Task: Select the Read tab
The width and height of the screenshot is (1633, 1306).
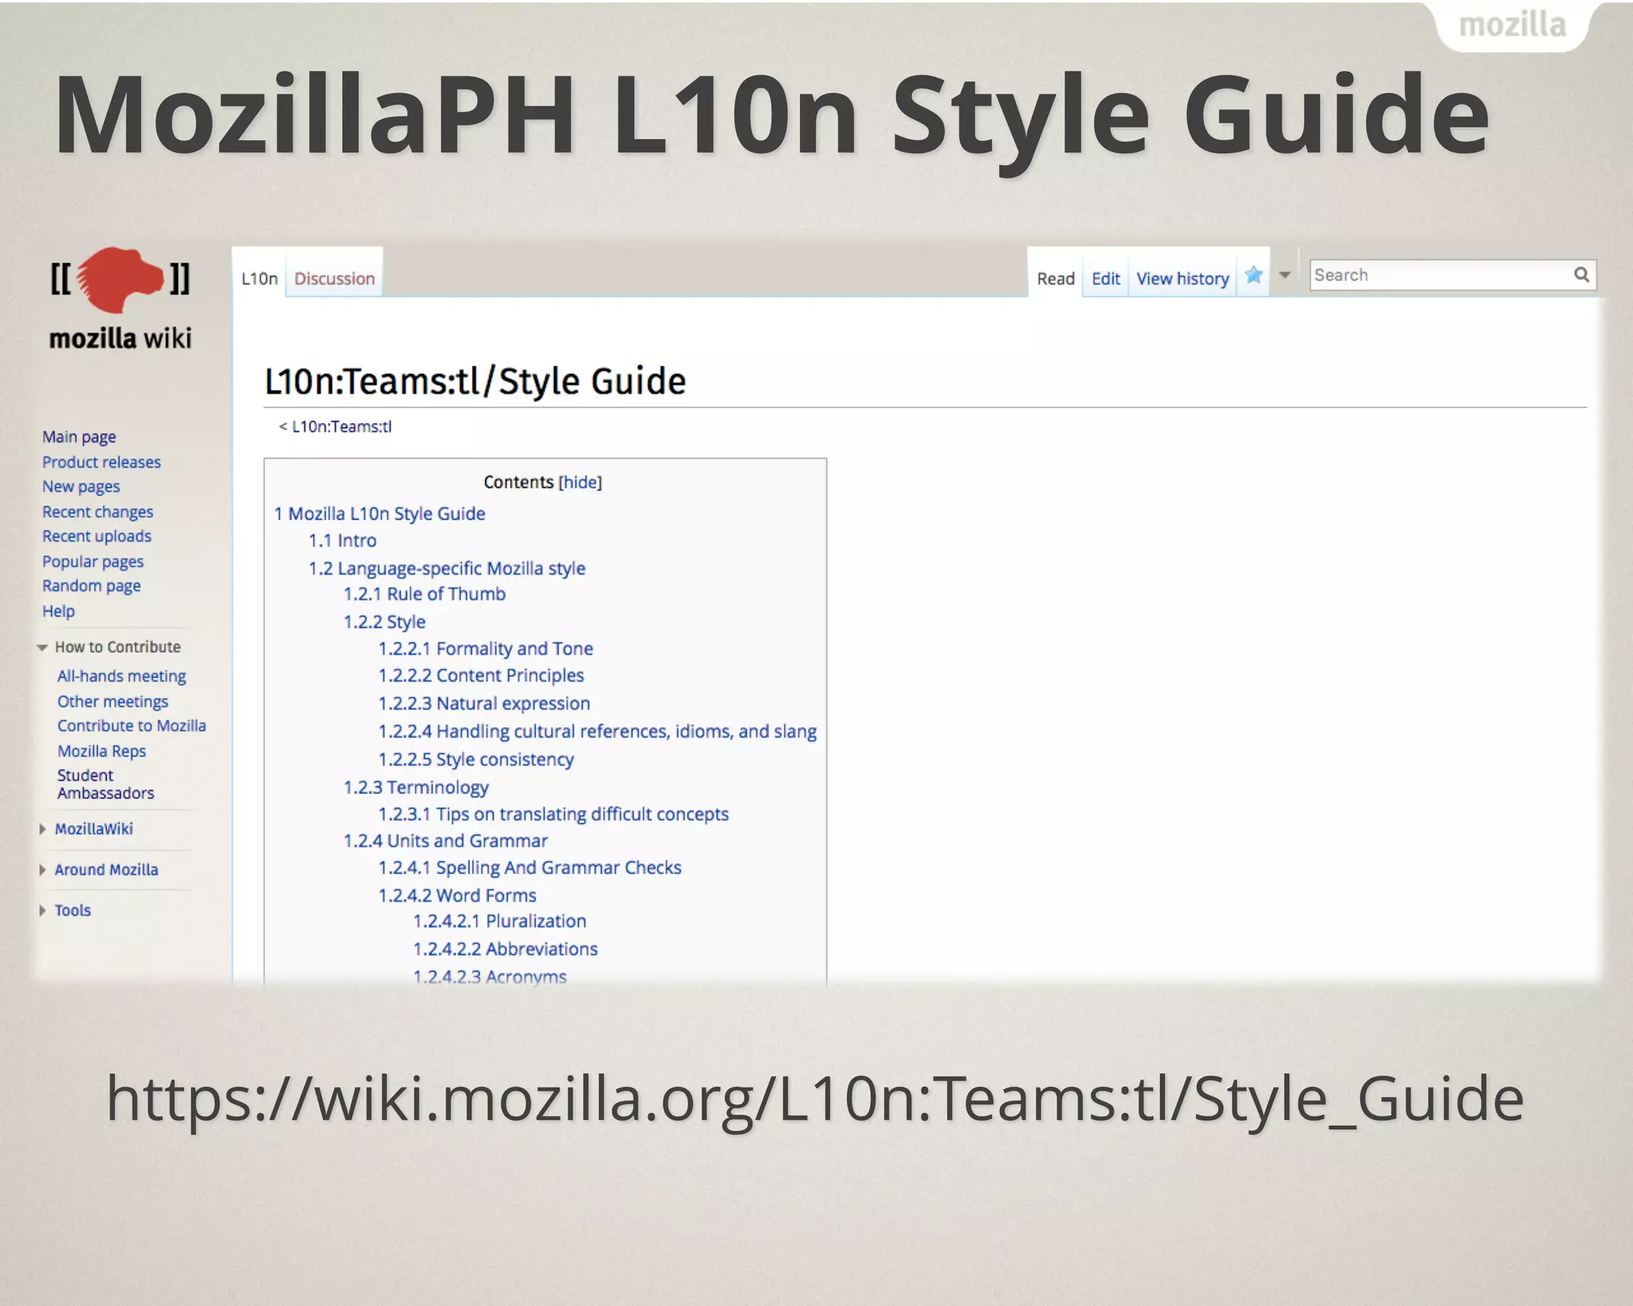Action: (x=1056, y=278)
